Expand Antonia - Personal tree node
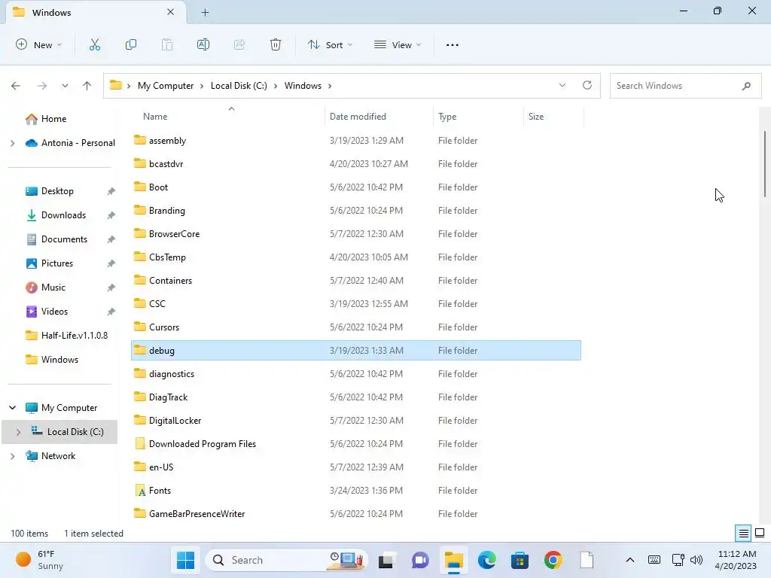771x578 pixels. (13, 143)
